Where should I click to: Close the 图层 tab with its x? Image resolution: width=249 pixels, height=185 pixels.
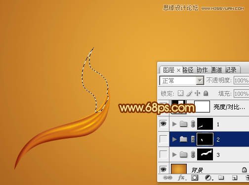tap(178, 71)
